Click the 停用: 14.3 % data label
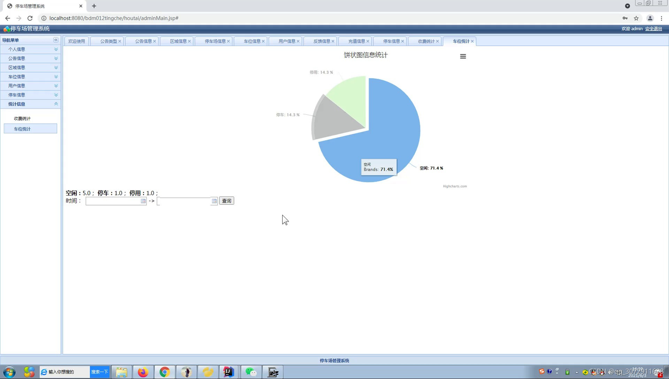Screen dimensions: 669x379 tap(321, 72)
